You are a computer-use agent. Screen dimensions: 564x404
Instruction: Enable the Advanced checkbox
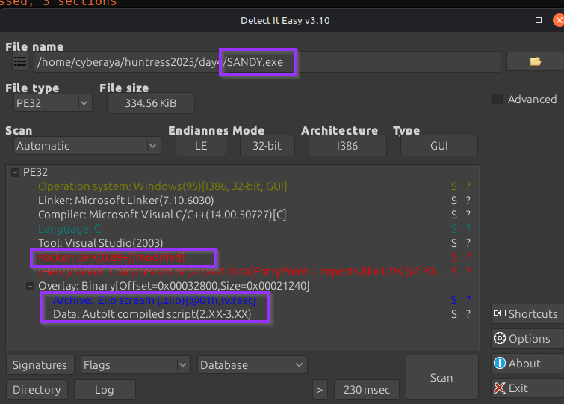click(498, 99)
